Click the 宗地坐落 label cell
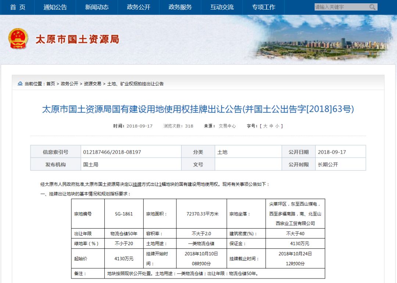397x283 pixels. 246,214
